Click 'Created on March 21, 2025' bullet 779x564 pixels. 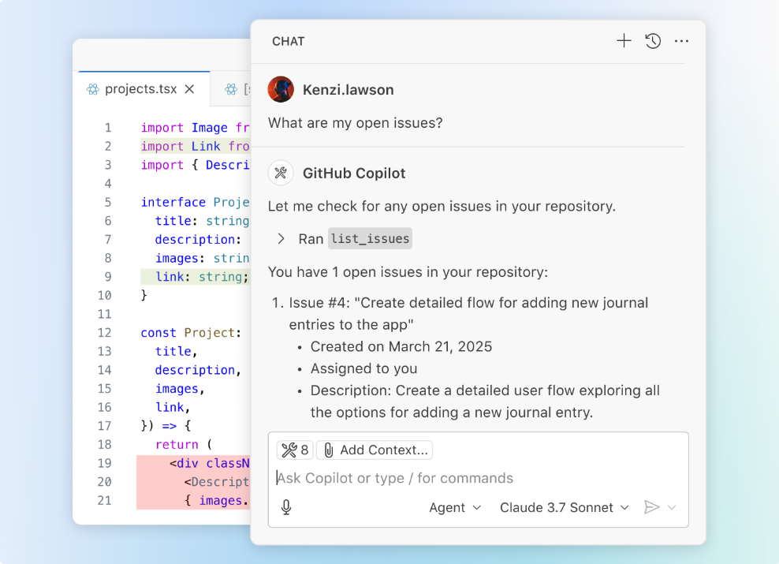[401, 346]
